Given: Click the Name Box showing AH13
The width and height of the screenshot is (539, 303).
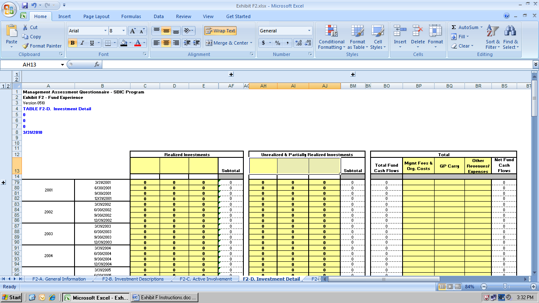Looking at the screenshot, I should tap(41, 64).
